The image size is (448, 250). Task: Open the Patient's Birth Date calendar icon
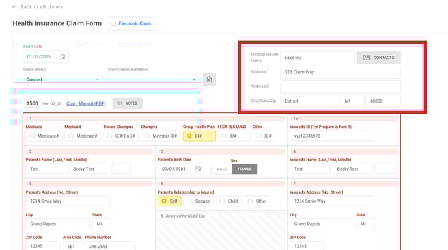[x=198, y=169]
